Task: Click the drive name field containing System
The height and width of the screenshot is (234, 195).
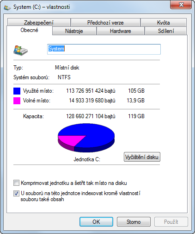Action: click(104, 49)
